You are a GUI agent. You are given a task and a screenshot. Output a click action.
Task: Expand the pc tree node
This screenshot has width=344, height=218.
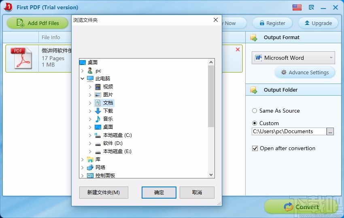click(x=83, y=71)
